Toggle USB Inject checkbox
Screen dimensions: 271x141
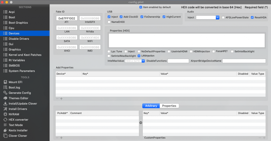pos(109,17)
